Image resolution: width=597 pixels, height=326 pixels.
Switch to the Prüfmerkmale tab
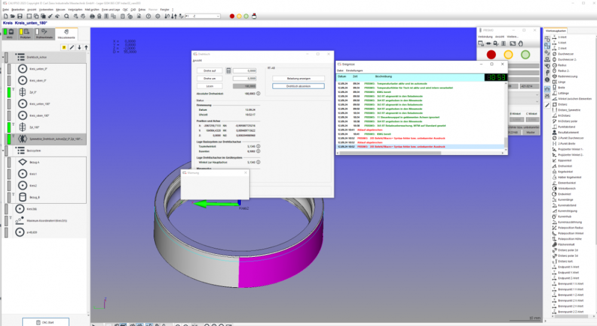(44, 34)
